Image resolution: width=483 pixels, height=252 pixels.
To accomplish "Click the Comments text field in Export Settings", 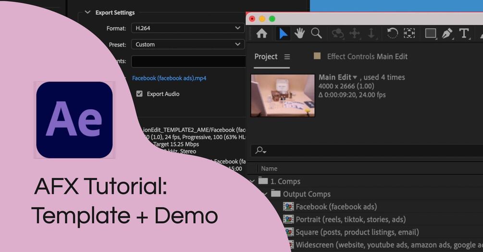I will tap(188, 61).
